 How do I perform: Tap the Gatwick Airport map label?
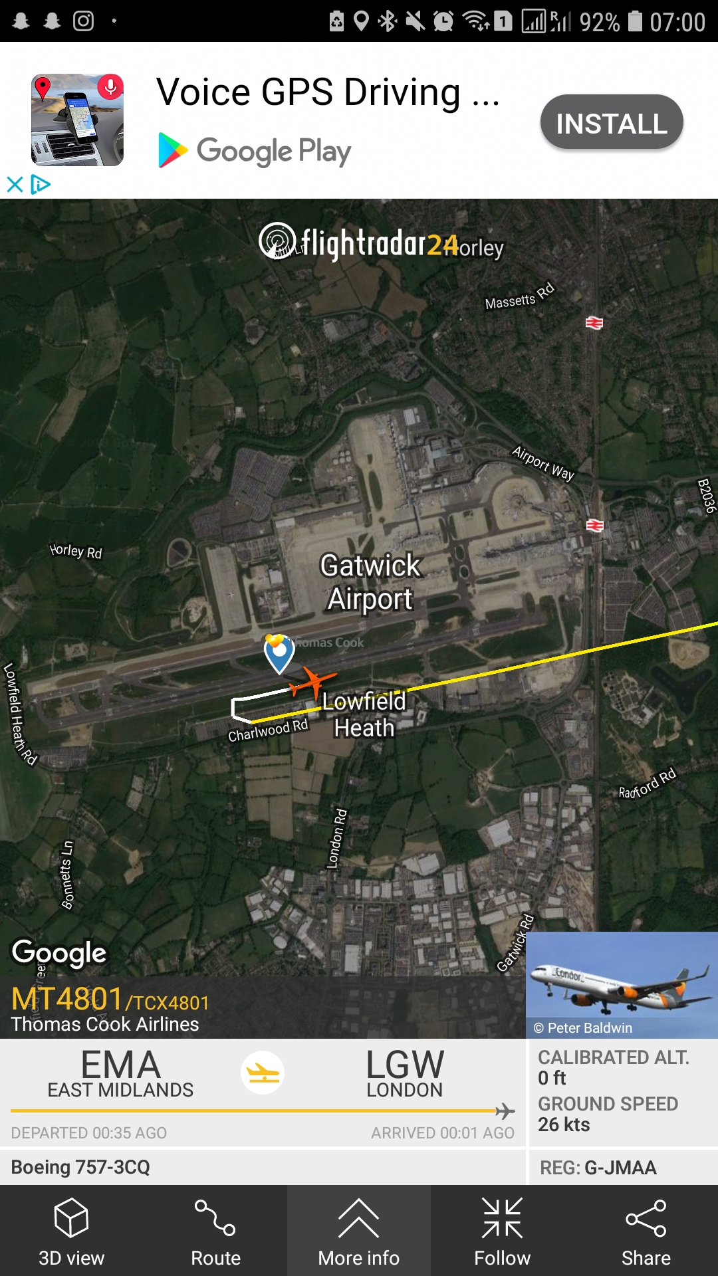coord(370,582)
